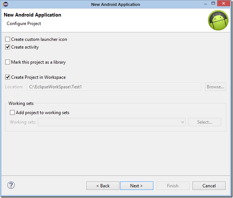Image resolution: width=233 pixels, height=198 pixels.
Task: Click the 'Working sets' group label
Action: coord(21,103)
